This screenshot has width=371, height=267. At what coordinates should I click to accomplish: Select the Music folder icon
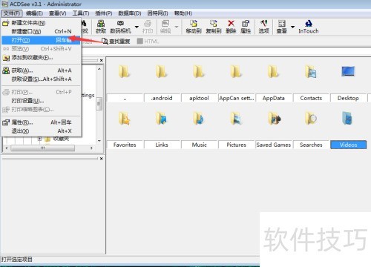[199, 119]
